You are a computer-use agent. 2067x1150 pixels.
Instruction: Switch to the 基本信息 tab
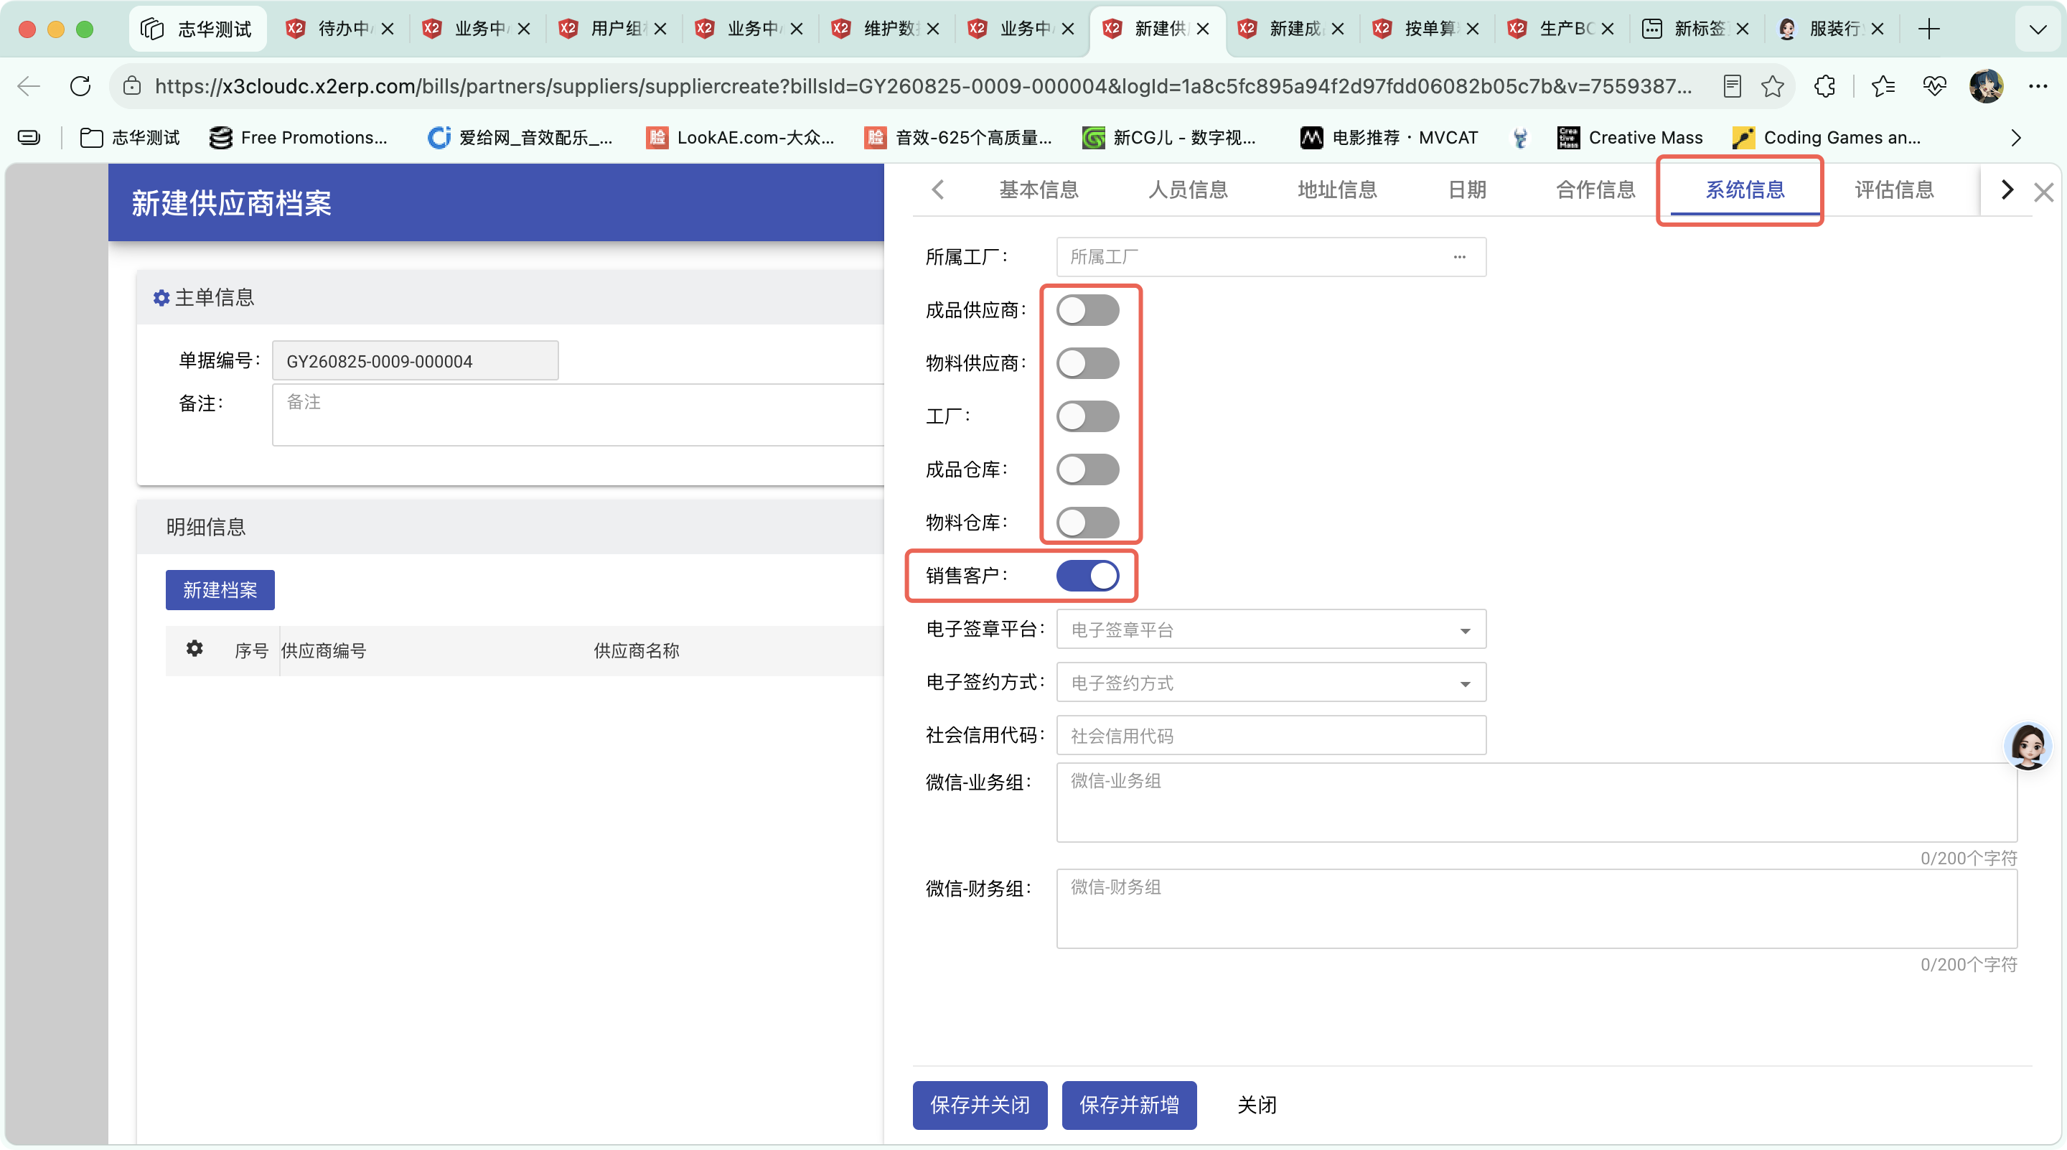click(x=1039, y=190)
